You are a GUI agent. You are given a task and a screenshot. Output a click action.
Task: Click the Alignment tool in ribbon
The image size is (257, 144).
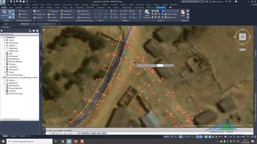[53, 11]
